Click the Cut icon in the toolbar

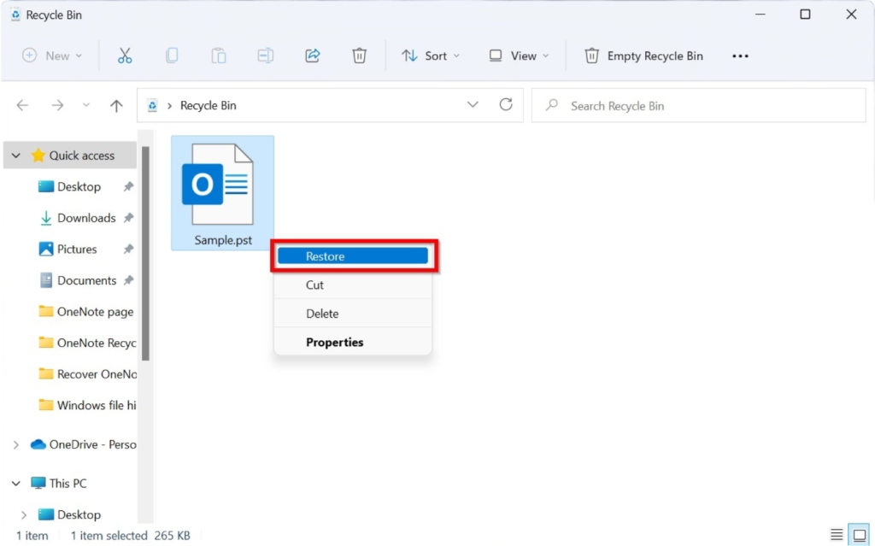click(125, 56)
